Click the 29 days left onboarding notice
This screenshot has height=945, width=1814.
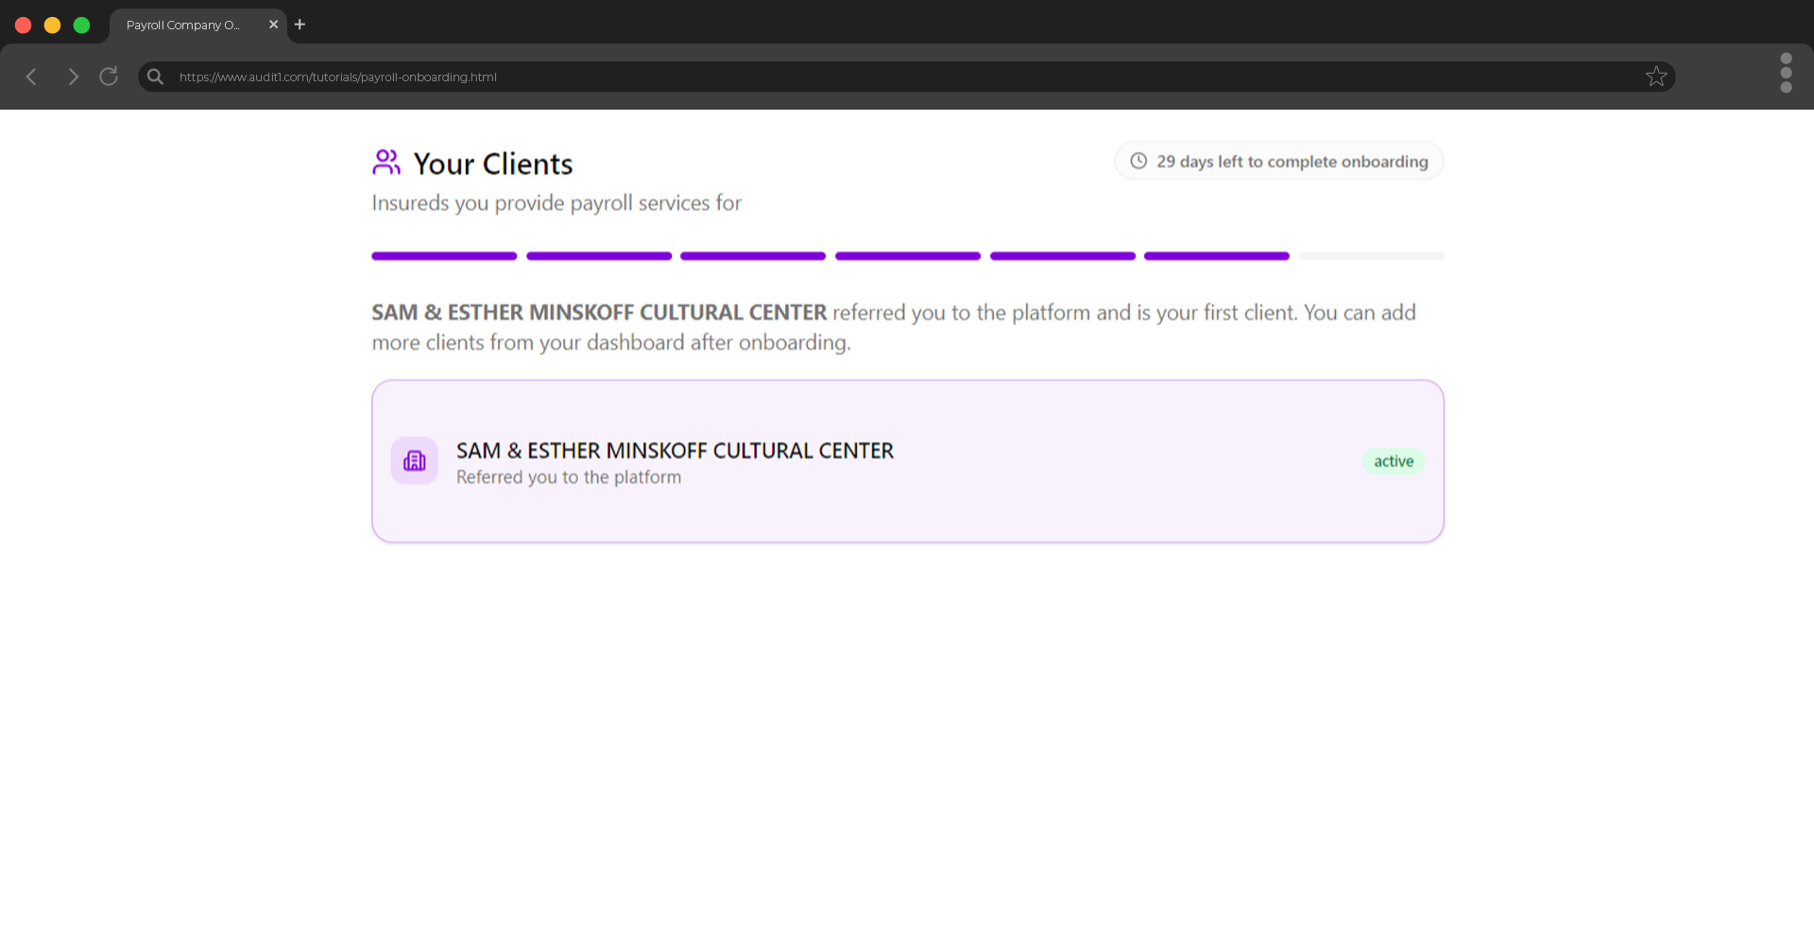pos(1278,161)
